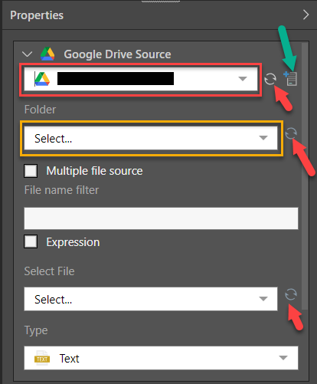Screen dimensions: 317x384
Task: Open the Select File dropdown
Action: pyautogui.click(x=151, y=299)
